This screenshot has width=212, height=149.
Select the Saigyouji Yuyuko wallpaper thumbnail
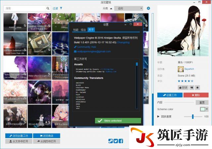[39, 22]
